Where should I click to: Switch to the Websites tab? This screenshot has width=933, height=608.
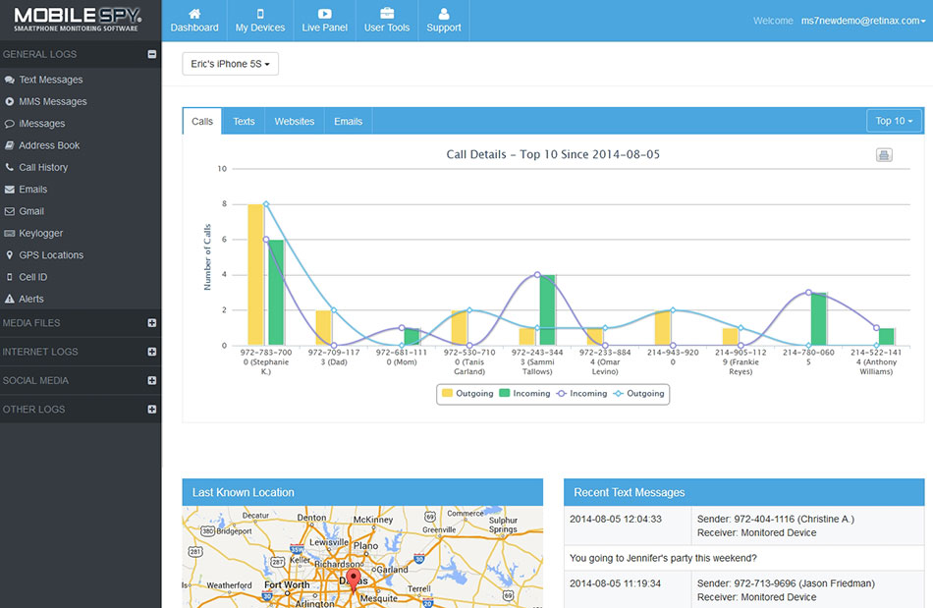tap(294, 122)
